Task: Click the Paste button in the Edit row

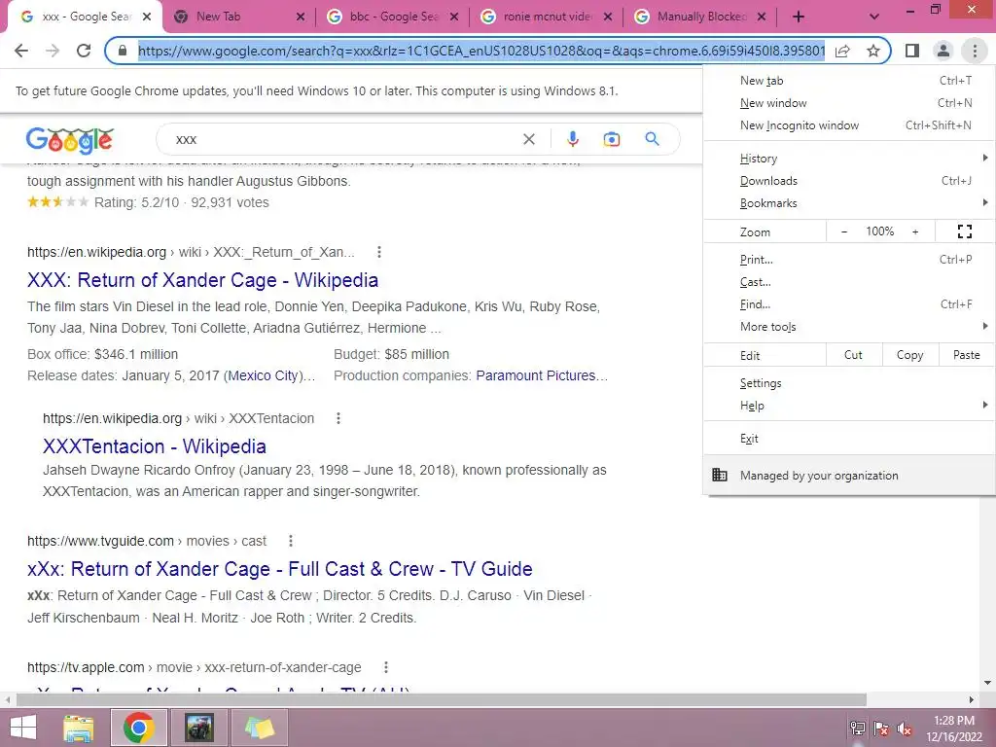Action: [x=966, y=355]
